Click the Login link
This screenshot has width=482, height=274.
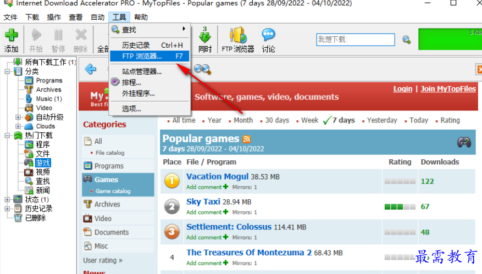[403, 89]
